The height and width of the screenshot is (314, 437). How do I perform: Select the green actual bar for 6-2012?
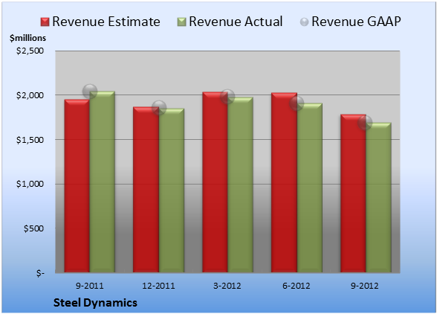(309, 188)
